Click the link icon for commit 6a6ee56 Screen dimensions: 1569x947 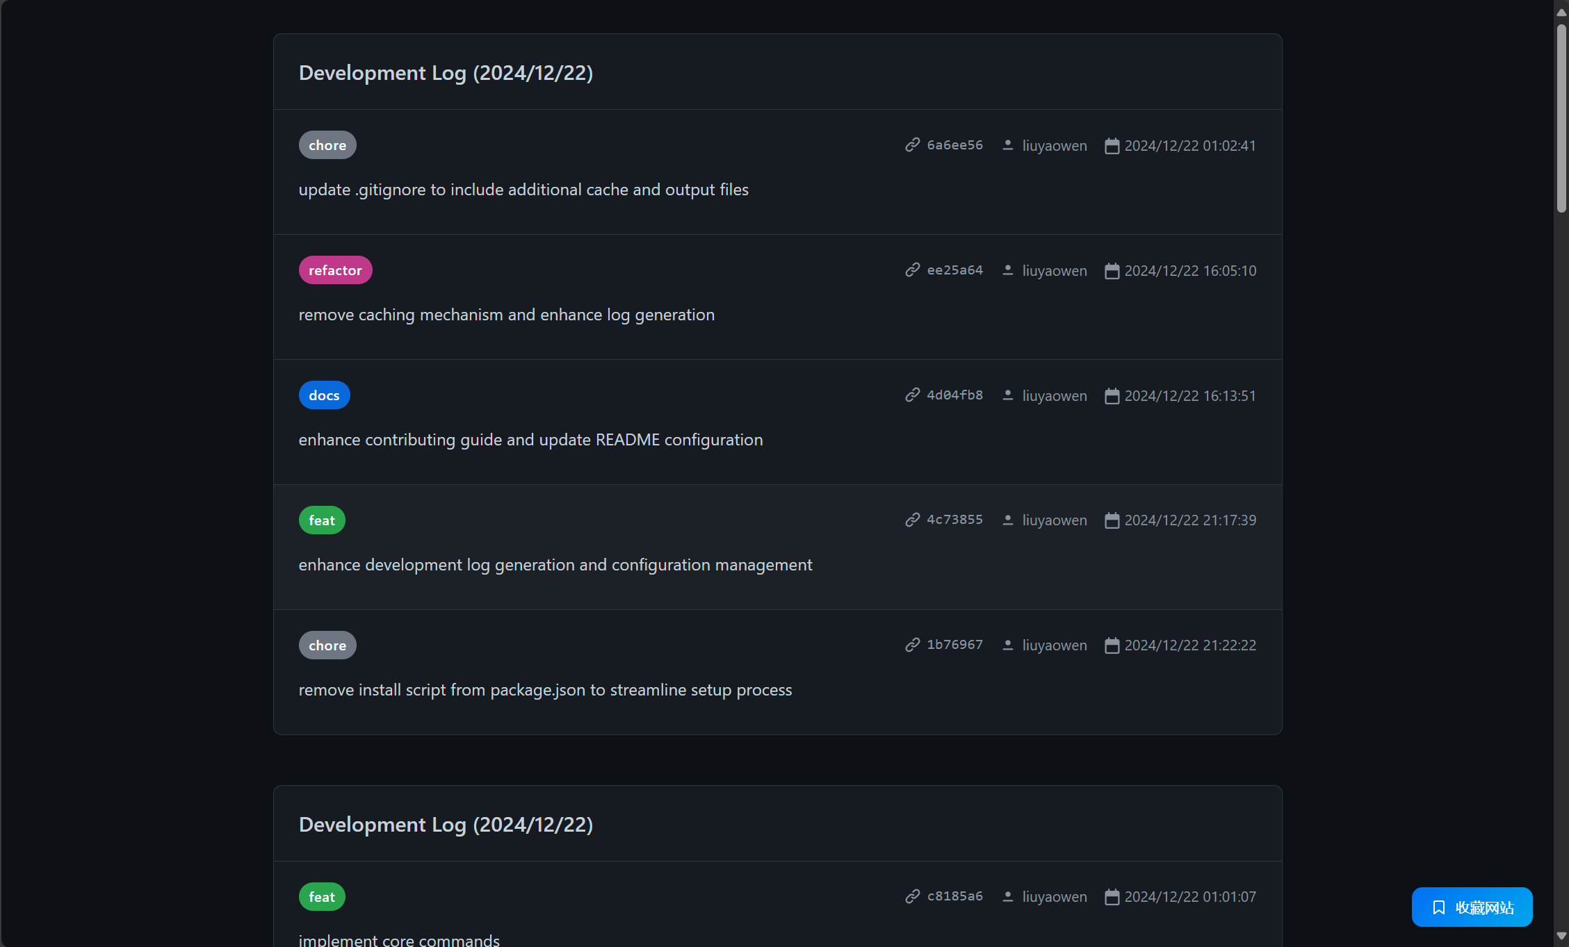[913, 145]
